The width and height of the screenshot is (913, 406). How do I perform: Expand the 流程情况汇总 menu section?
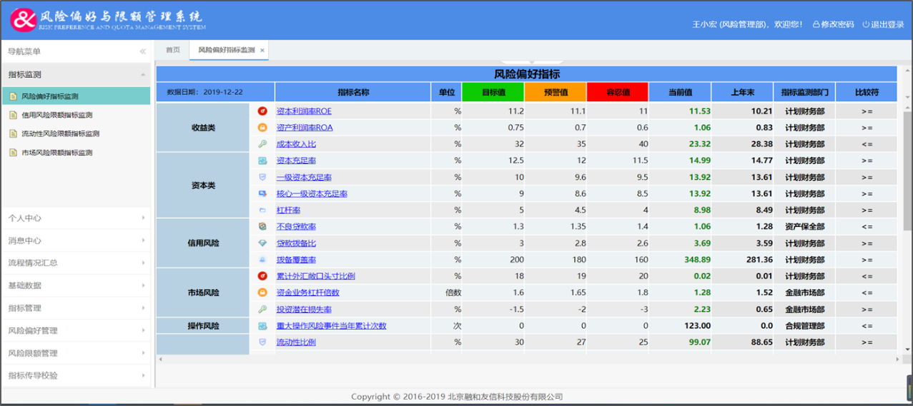75,263
